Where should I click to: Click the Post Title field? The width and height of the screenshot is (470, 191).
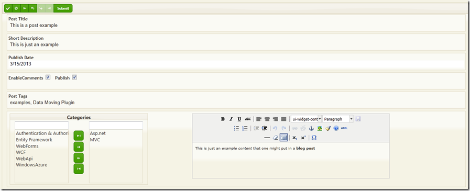click(236, 26)
